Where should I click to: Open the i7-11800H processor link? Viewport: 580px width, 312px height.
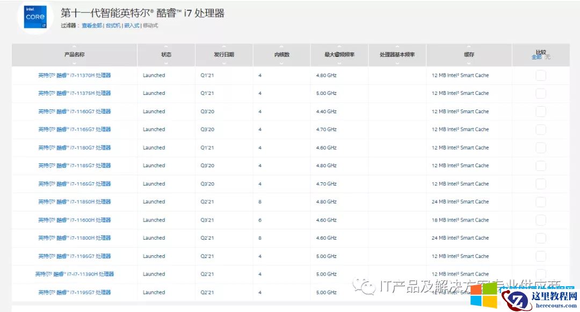click(74, 238)
